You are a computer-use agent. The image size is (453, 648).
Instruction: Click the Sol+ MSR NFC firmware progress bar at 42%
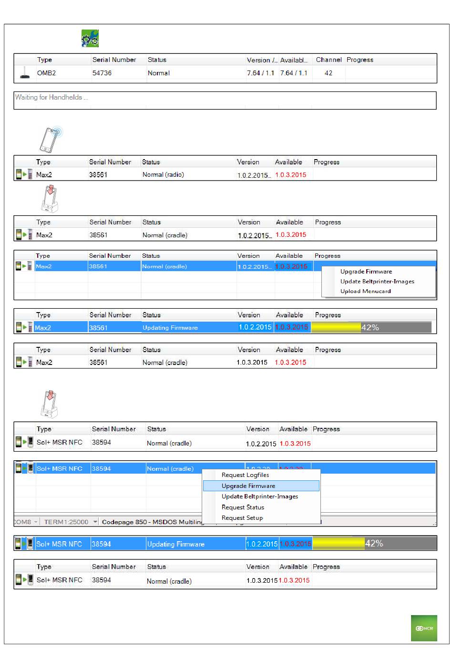tap(375, 544)
